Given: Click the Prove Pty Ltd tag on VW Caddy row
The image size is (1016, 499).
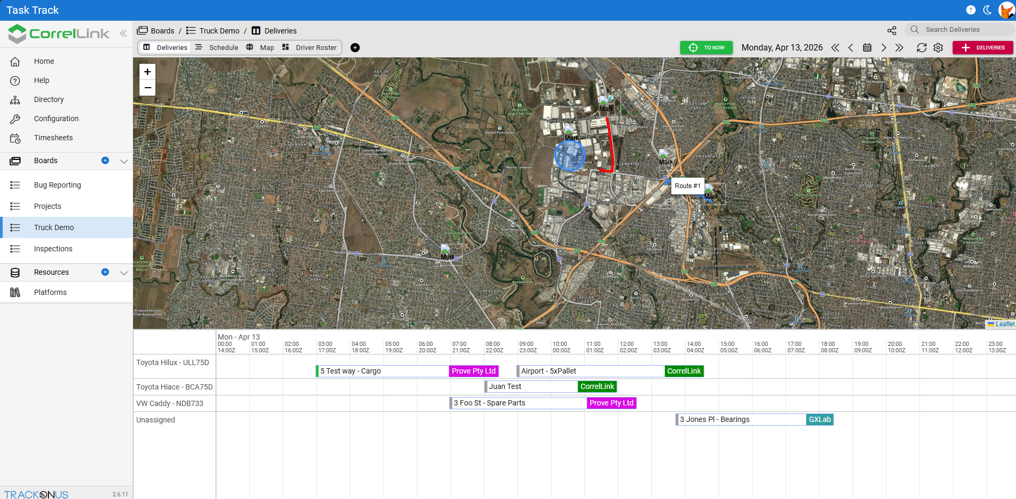Looking at the screenshot, I should pos(612,403).
